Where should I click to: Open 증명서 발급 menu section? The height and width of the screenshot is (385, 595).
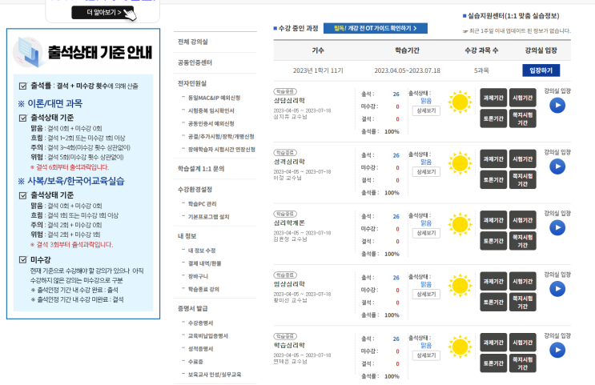(x=193, y=308)
